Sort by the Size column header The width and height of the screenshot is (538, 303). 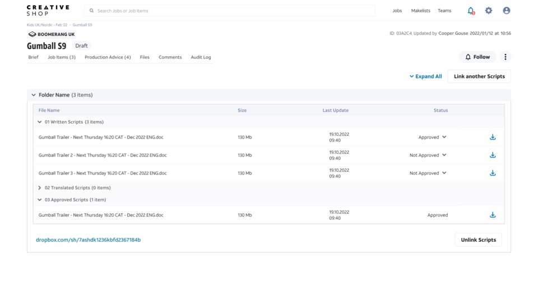[x=242, y=111]
